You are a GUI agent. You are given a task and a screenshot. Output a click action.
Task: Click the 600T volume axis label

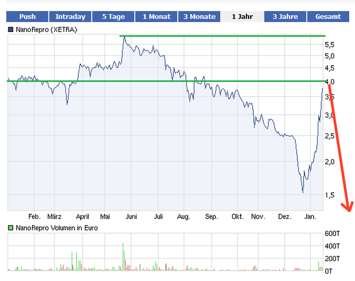(333, 234)
